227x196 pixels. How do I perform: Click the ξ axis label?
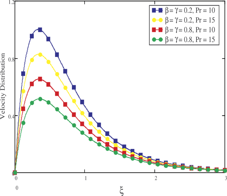tap(122, 191)
